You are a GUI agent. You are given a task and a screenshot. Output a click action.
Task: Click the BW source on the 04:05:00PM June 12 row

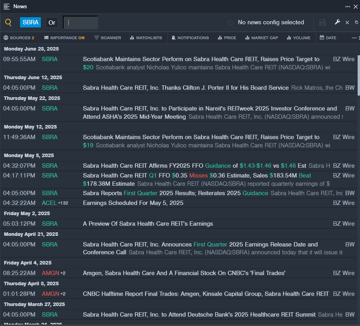pos(350,88)
